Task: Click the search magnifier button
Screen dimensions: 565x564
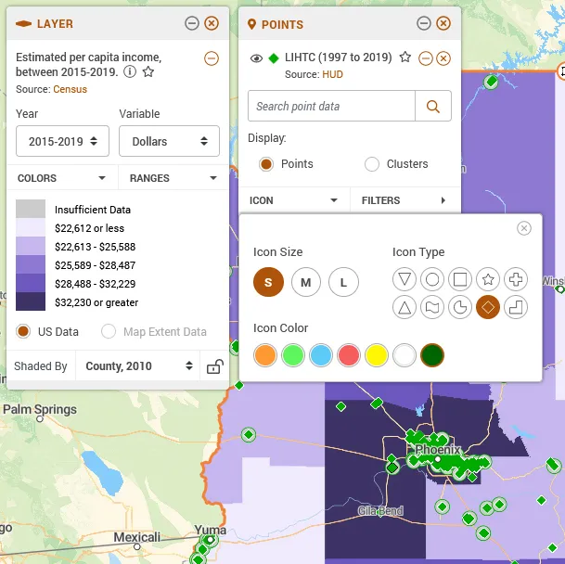Action: (432, 106)
